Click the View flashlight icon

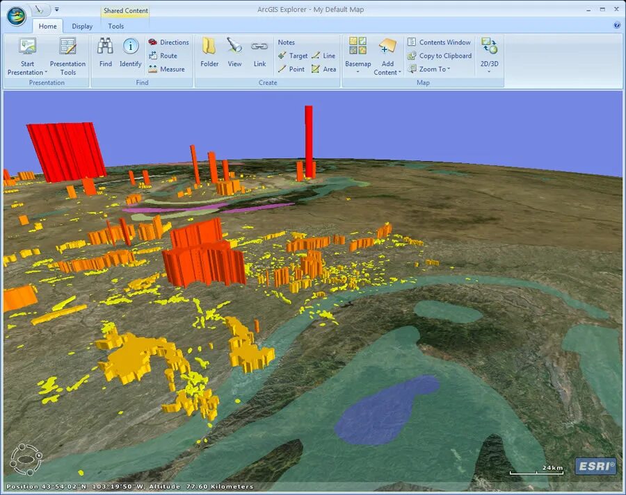click(x=234, y=46)
